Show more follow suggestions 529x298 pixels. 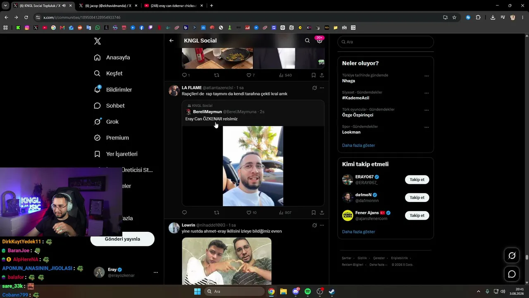point(358,232)
